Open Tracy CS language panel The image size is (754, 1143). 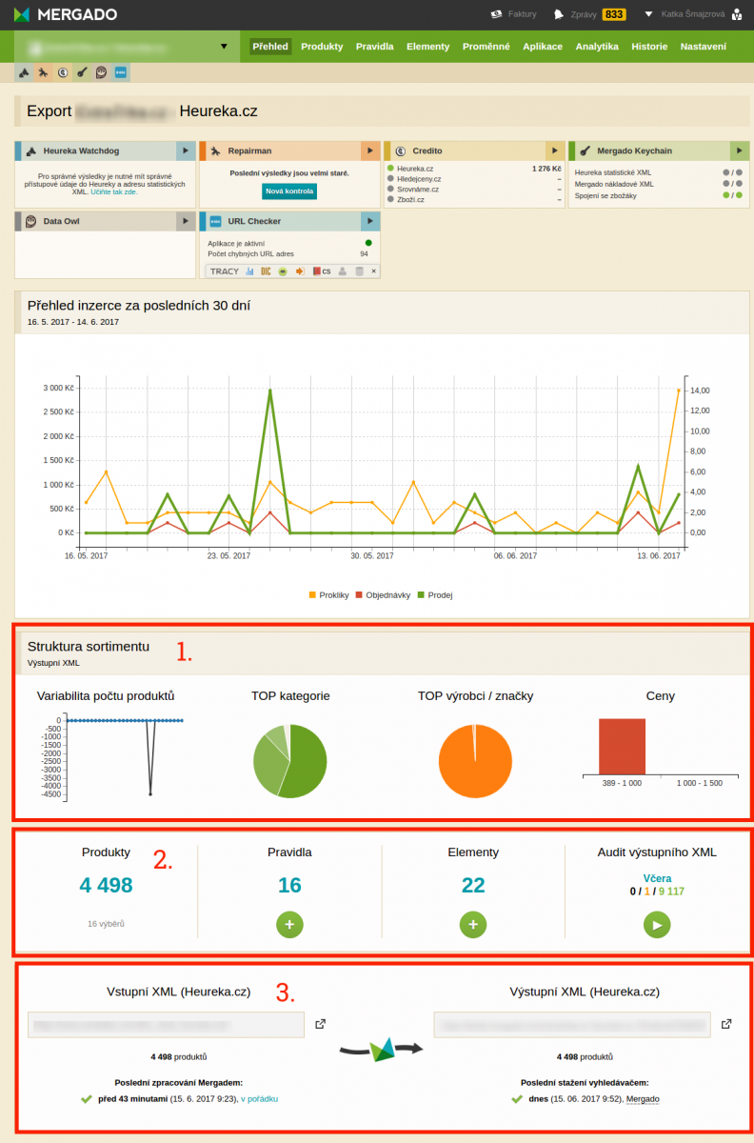[x=322, y=271]
